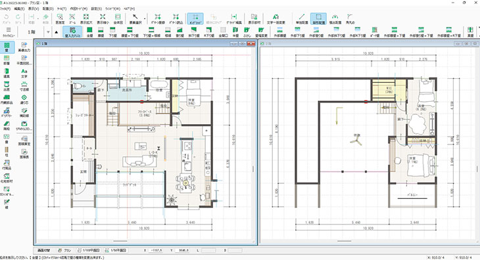
Task: Switch to the 1/100平面図 tab
Action: 89,250
